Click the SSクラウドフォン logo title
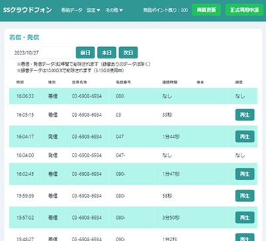The image size is (266, 241). [27, 10]
